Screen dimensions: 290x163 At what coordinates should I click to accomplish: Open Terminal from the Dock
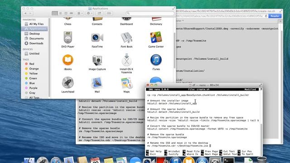coord(228,160)
